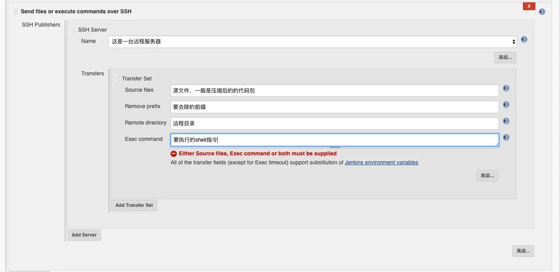Open help for Exec command field

pyautogui.click(x=506, y=137)
